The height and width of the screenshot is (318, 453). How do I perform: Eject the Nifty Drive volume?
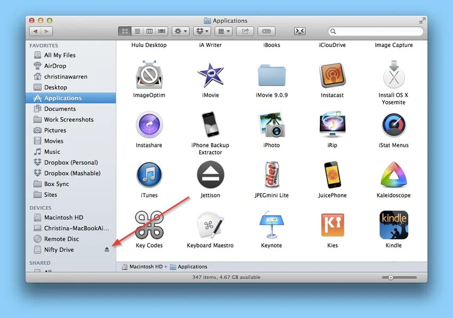(x=107, y=249)
